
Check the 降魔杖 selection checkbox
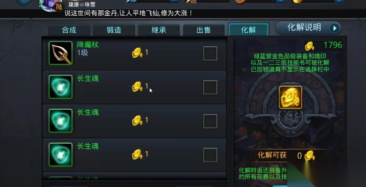[x=210, y=53]
